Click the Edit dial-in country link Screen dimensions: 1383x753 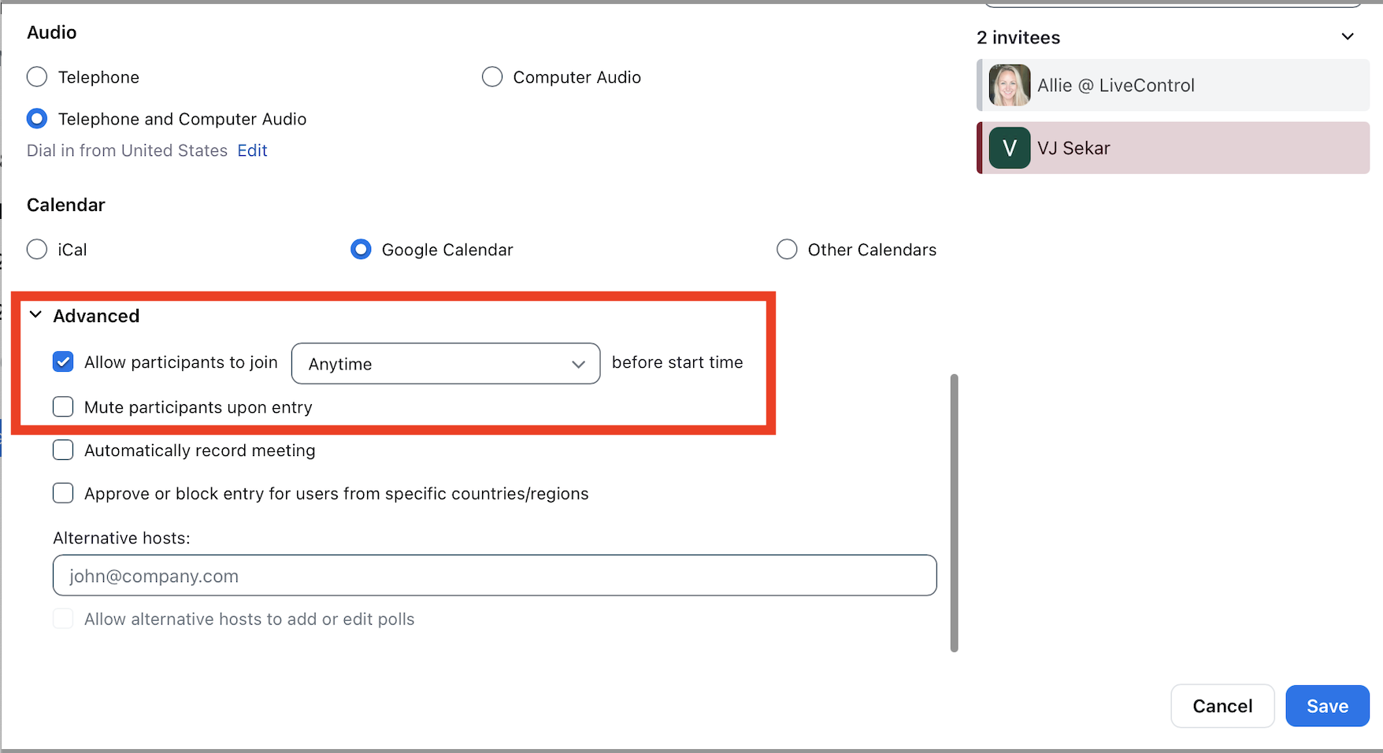pyautogui.click(x=252, y=150)
